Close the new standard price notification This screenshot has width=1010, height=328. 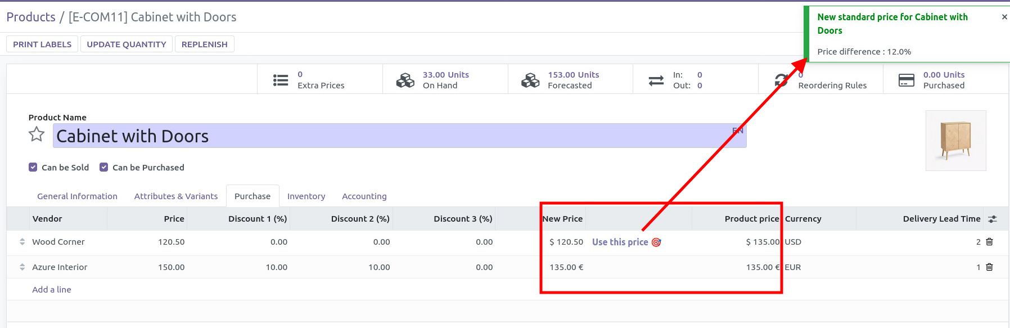1004,17
